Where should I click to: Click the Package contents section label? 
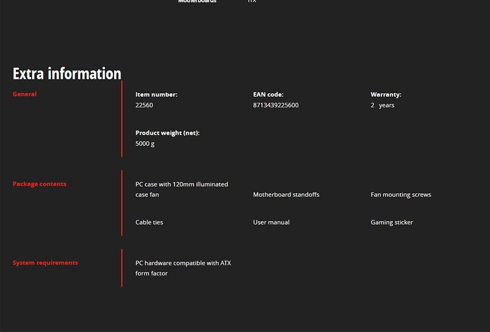[39, 184]
